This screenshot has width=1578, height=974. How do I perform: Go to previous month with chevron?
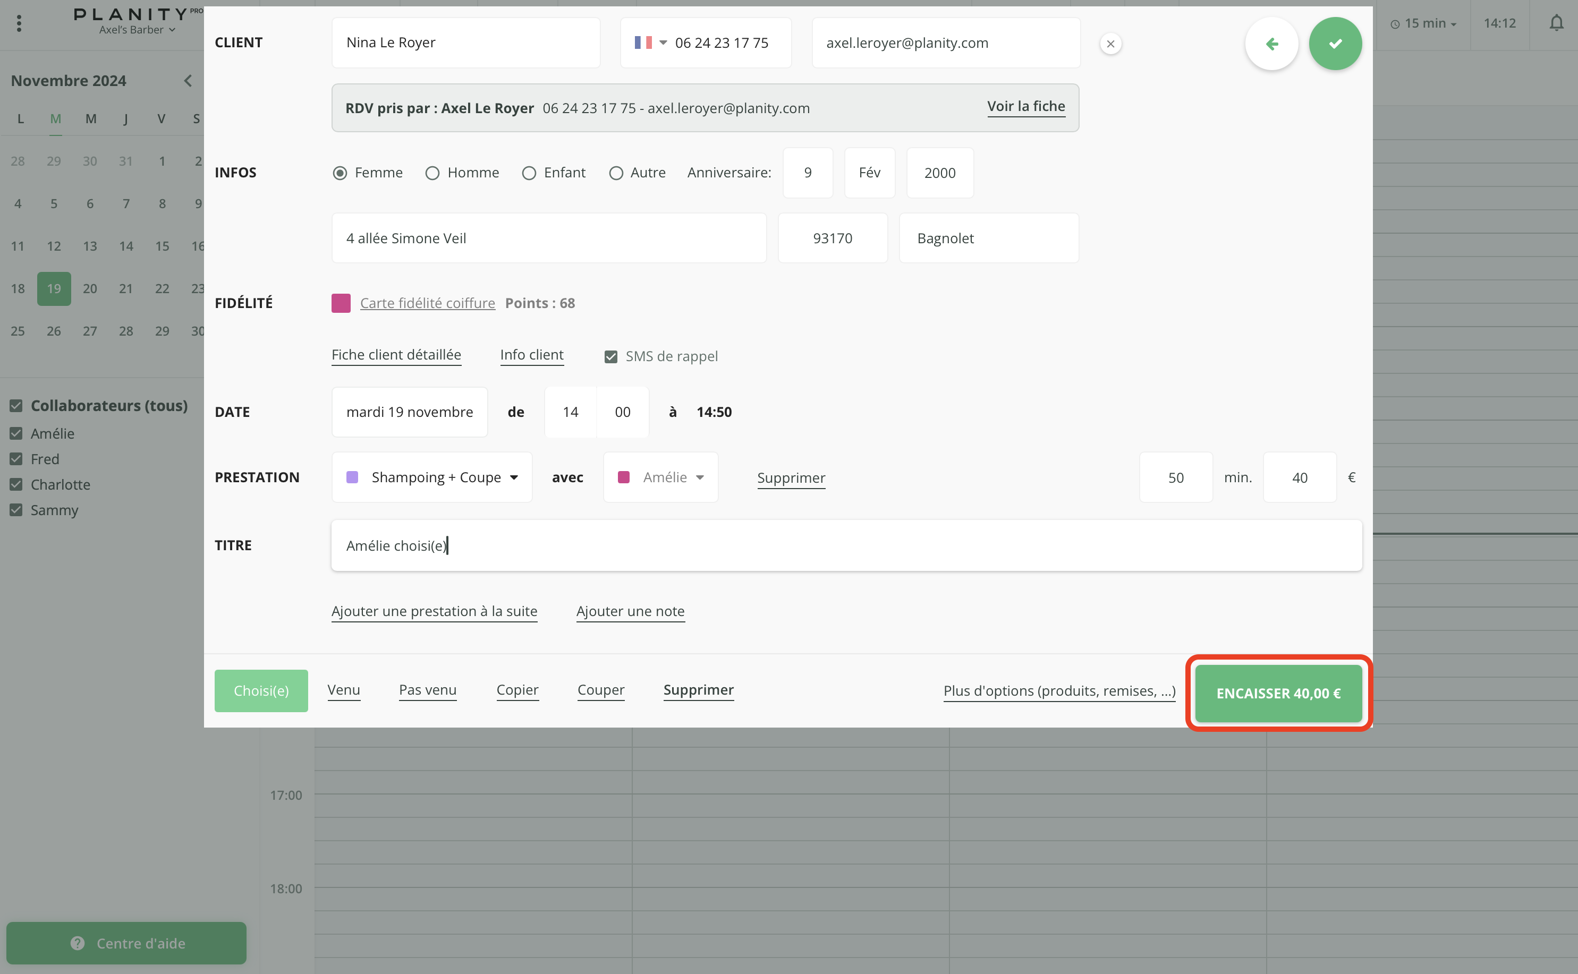(188, 81)
